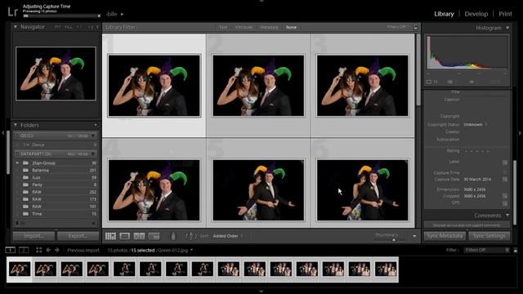Show second window display icon (2)
The height and width of the screenshot is (294, 523).
pos(24,250)
